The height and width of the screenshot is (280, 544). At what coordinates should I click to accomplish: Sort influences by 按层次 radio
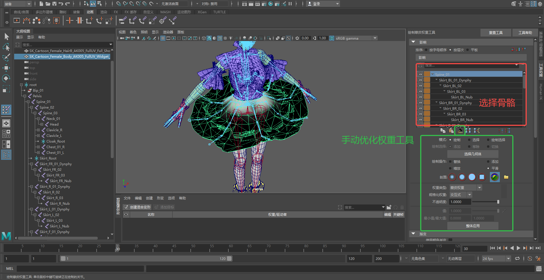pos(450,50)
